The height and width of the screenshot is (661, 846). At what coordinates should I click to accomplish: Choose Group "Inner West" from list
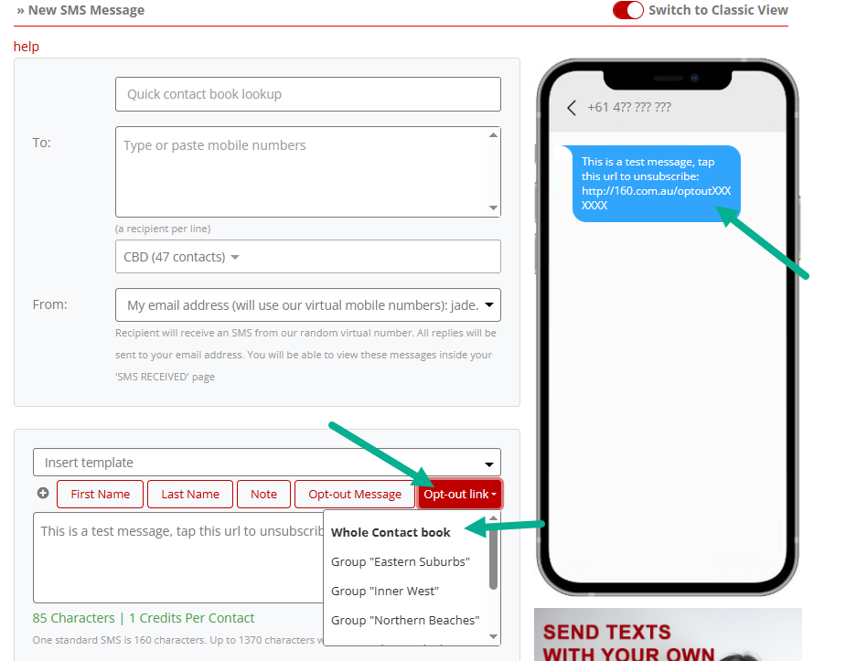(x=384, y=591)
